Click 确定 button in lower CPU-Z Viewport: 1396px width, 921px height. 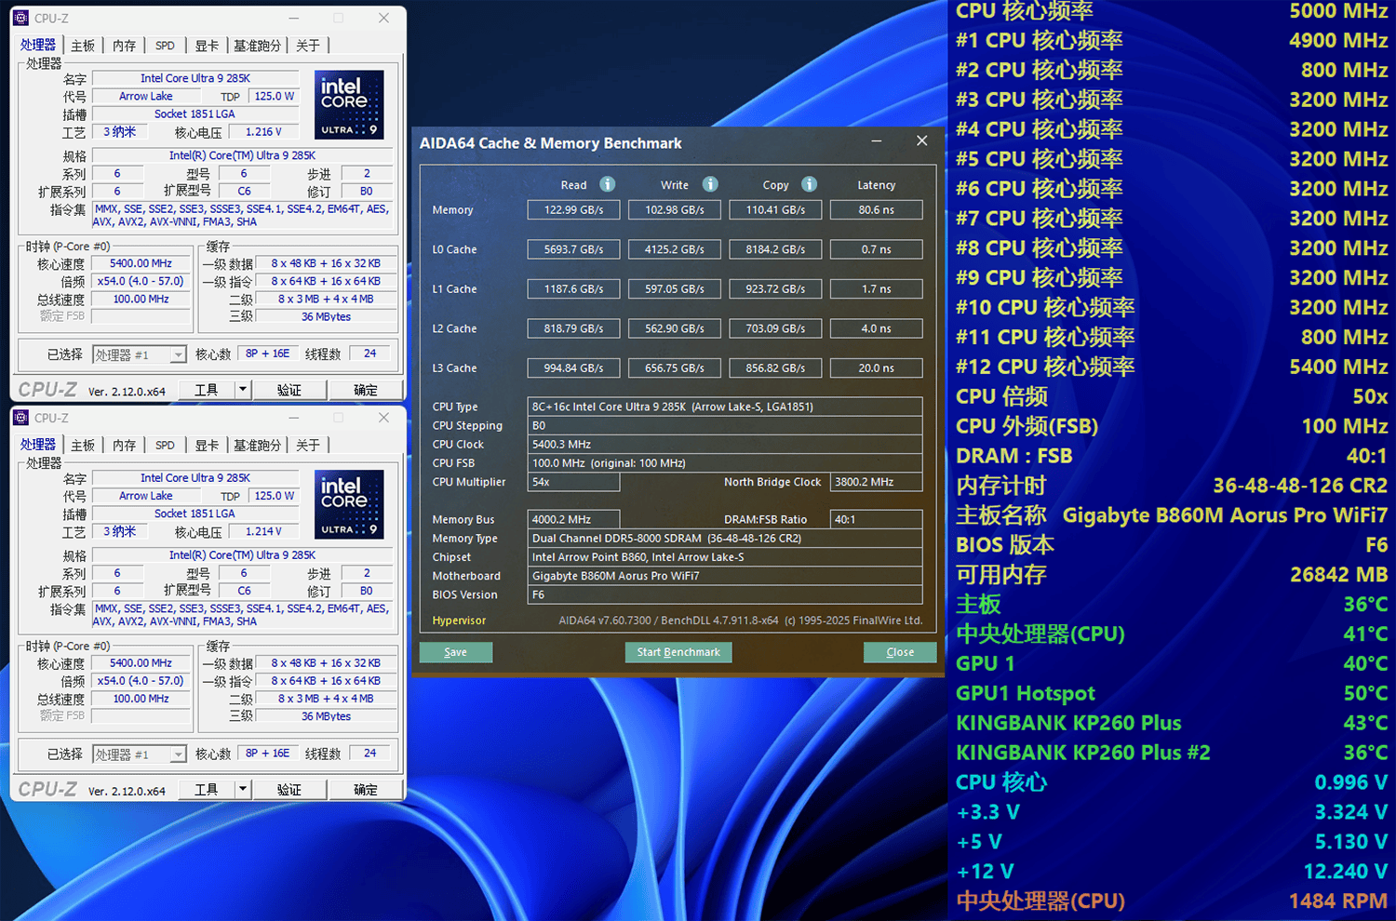366,789
